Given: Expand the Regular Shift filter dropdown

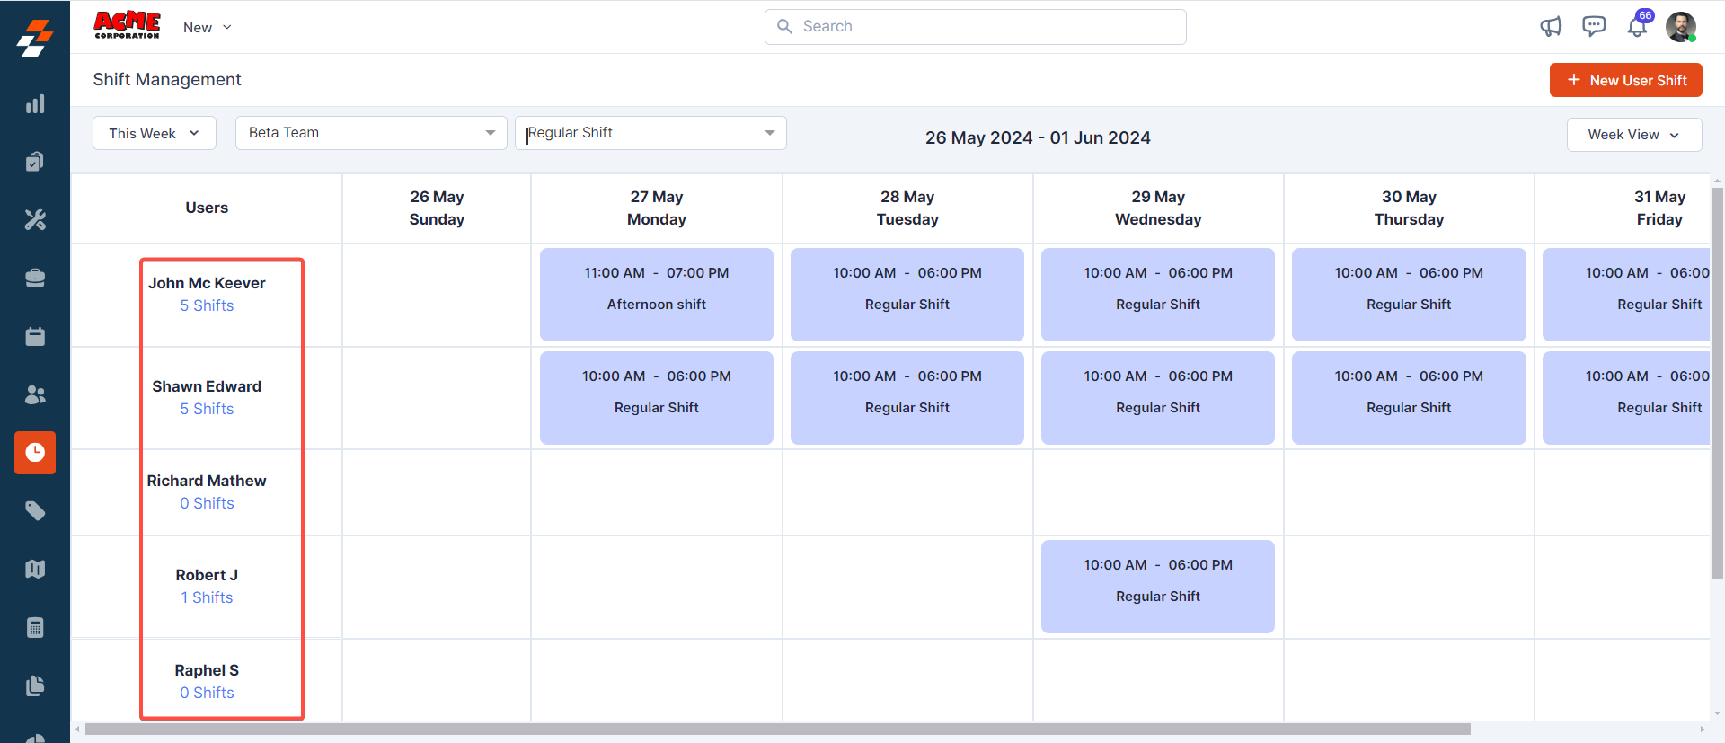Looking at the screenshot, I should coord(650,133).
